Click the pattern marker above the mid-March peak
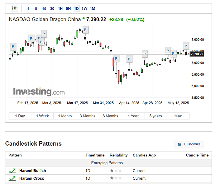215x184 pixels. click(85, 30)
